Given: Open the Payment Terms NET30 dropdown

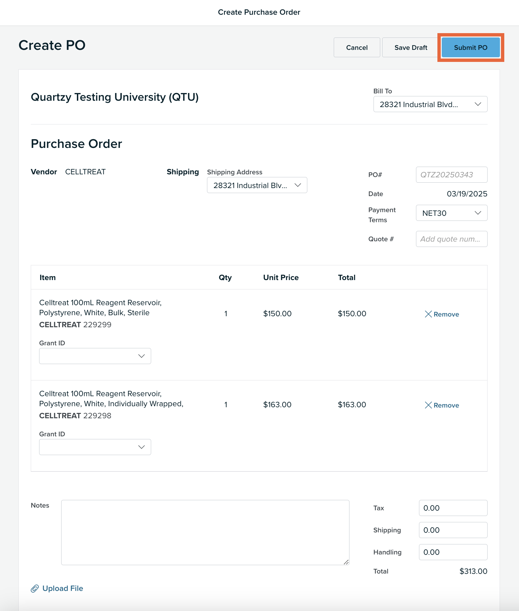Looking at the screenshot, I should coord(451,213).
